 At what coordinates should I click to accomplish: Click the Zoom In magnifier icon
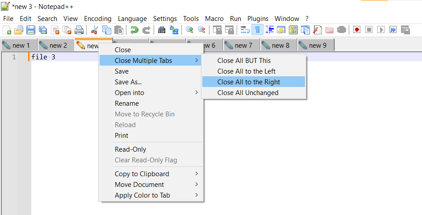pos(189,30)
